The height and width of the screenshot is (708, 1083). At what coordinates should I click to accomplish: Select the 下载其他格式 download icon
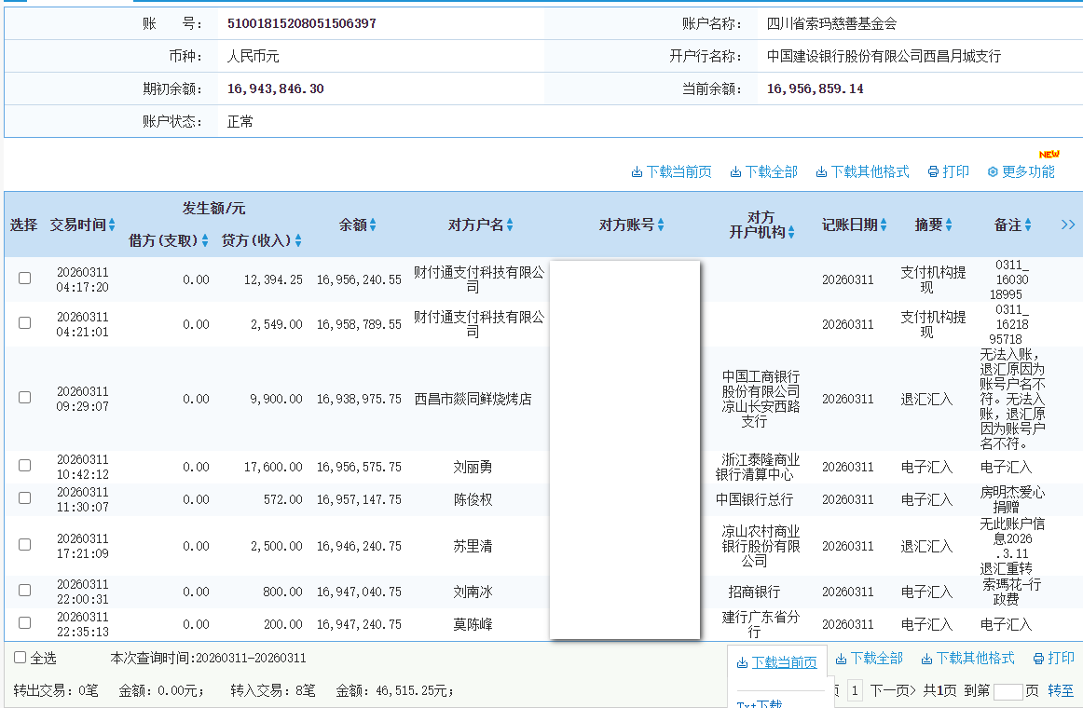pyautogui.click(x=821, y=171)
